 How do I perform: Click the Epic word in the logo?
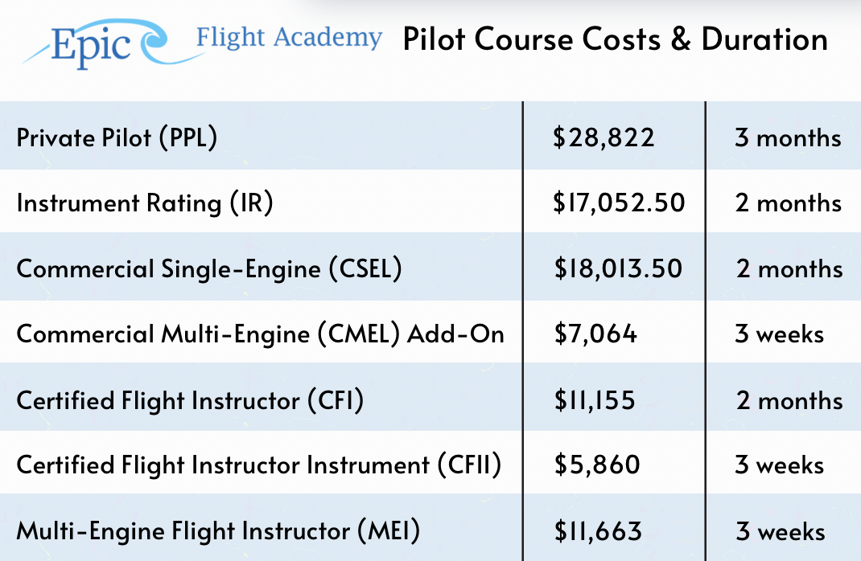tap(90, 45)
